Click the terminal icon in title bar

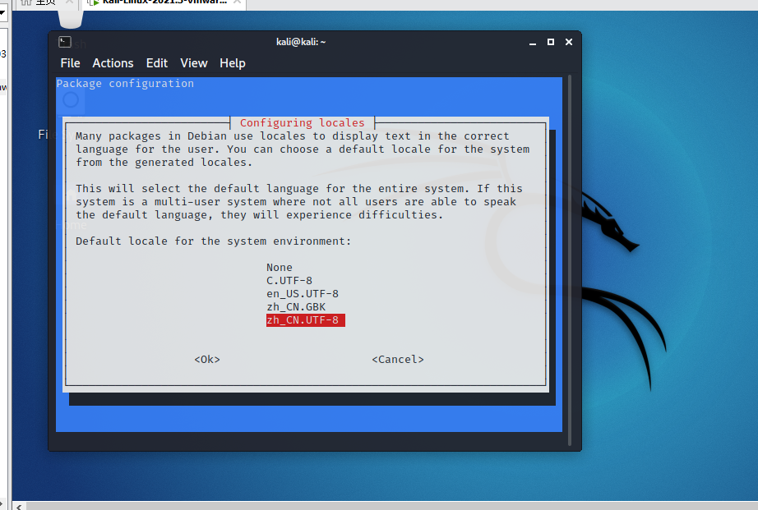coord(65,42)
